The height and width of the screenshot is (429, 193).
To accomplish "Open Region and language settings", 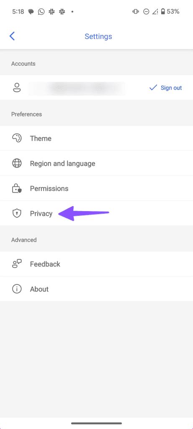I will [96, 163].
